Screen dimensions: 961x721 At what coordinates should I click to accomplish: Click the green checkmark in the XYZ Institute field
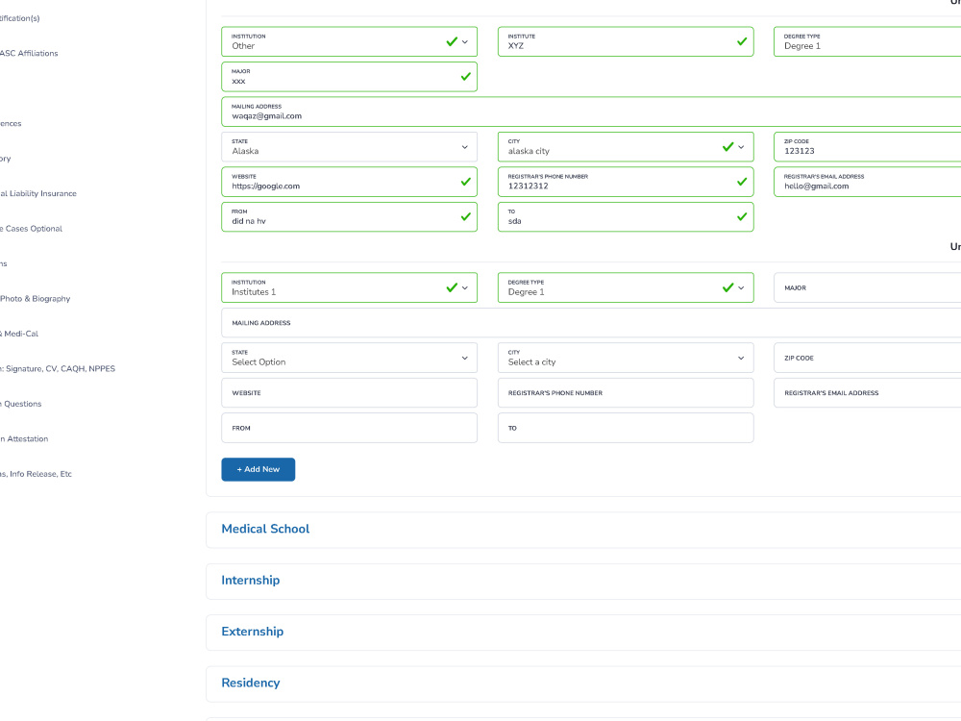click(x=742, y=41)
